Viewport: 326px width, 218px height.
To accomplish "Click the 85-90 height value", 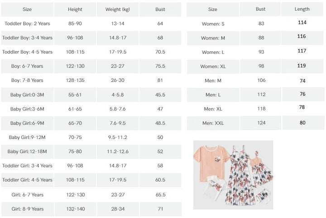I will pos(75,24).
